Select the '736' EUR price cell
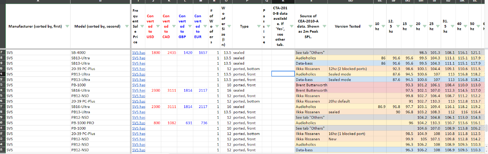 coord(201,123)
